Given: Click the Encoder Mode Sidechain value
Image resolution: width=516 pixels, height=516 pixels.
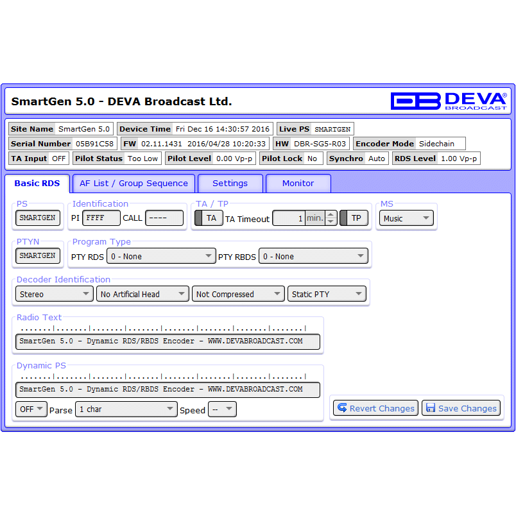Looking at the screenshot, I should (x=436, y=144).
